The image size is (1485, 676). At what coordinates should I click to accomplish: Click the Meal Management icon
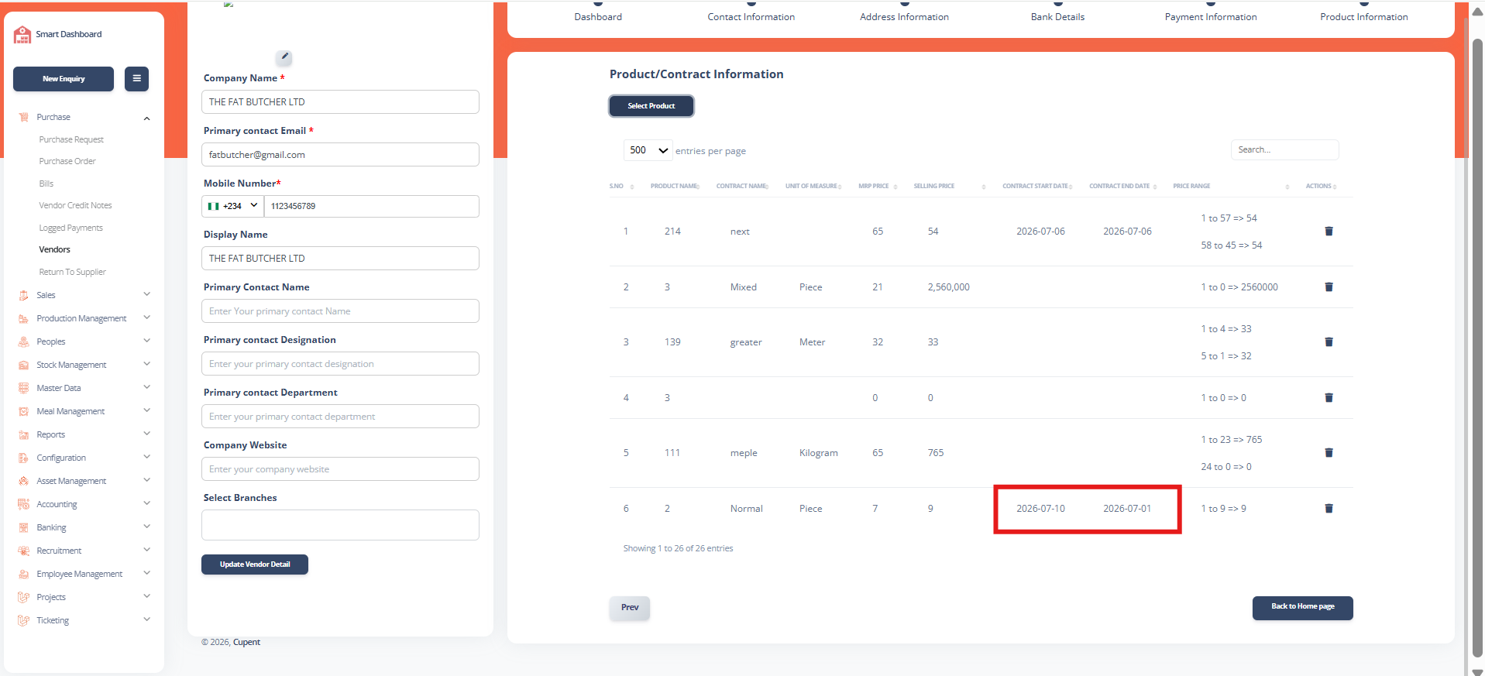coord(23,411)
